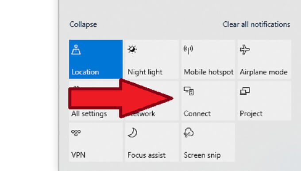Click the Project dual-screen icon
The width and height of the screenshot is (301, 171).
pos(245,91)
